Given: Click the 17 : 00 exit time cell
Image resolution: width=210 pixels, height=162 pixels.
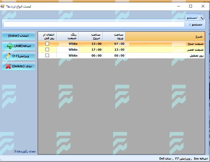Looking at the screenshot, I should [x=91, y=50].
